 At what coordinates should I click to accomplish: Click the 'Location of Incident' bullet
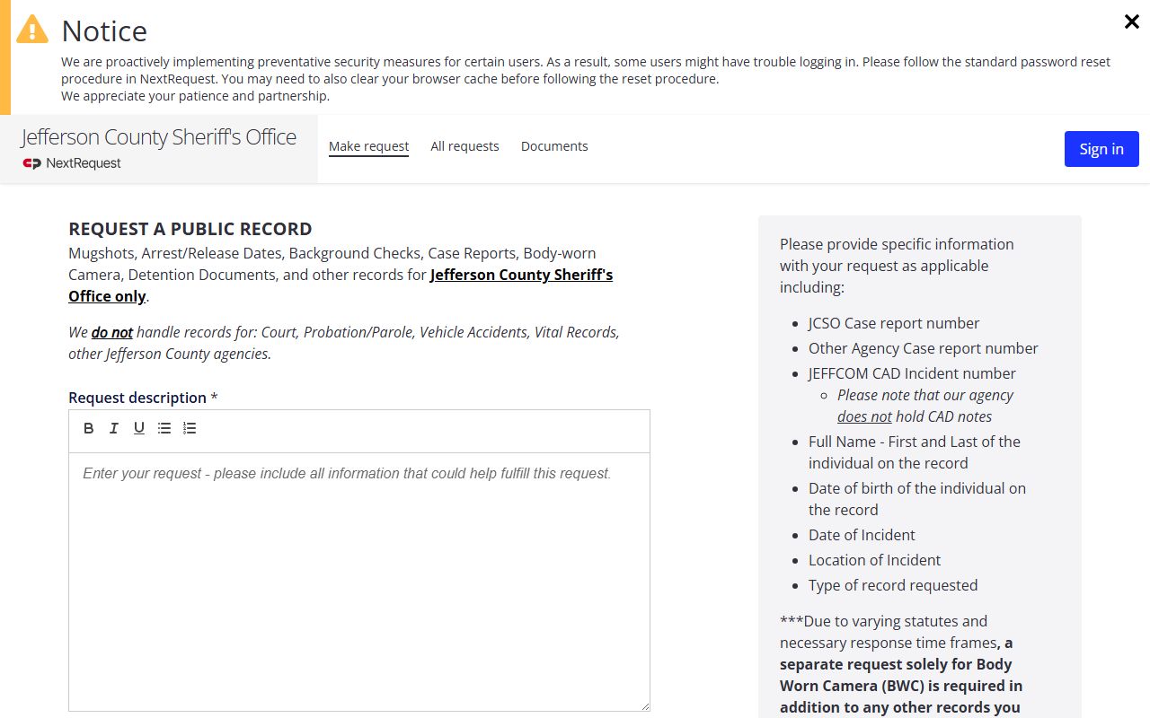click(x=874, y=560)
